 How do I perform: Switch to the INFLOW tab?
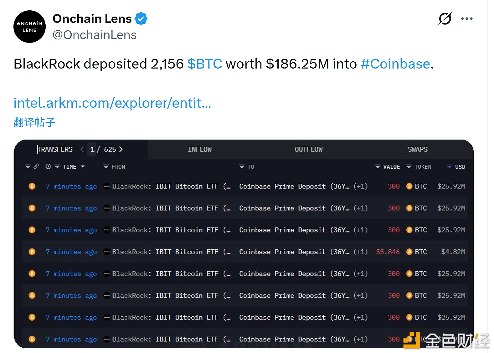coord(199,149)
